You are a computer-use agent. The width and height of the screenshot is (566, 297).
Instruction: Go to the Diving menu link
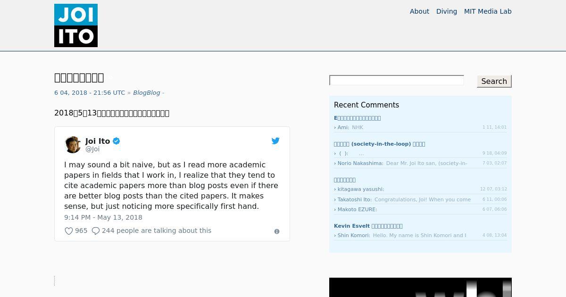tap(447, 11)
